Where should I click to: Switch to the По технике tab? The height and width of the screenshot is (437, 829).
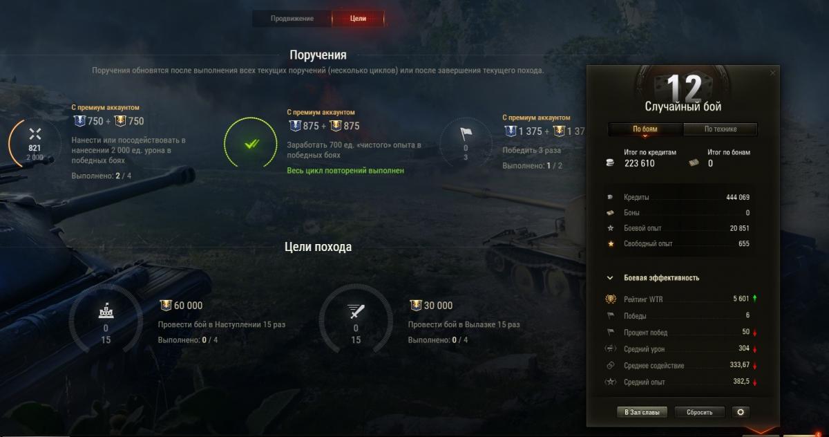coord(721,129)
